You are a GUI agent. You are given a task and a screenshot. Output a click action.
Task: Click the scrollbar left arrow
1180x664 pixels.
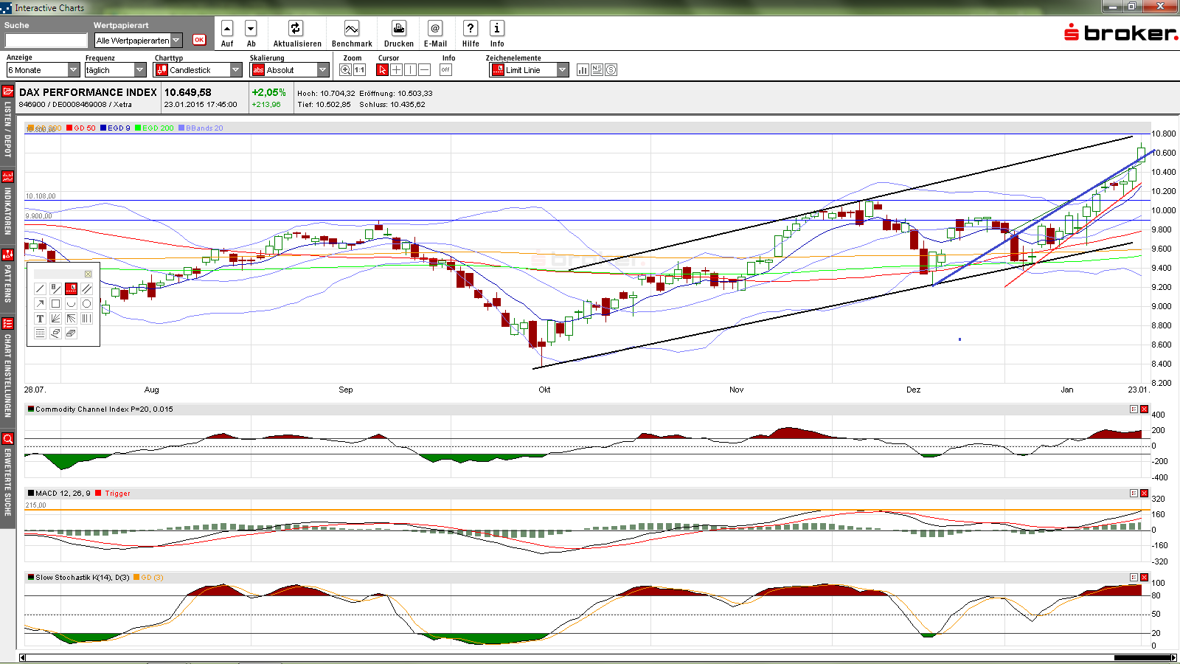[23, 657]
